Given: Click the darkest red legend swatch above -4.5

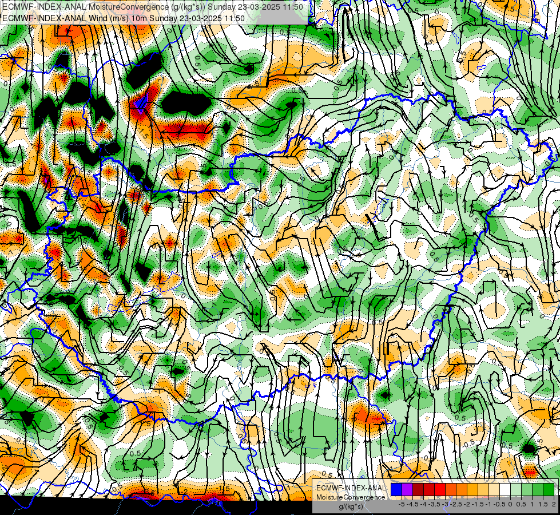Looking at the screenshot, I should tap(418, 490).
